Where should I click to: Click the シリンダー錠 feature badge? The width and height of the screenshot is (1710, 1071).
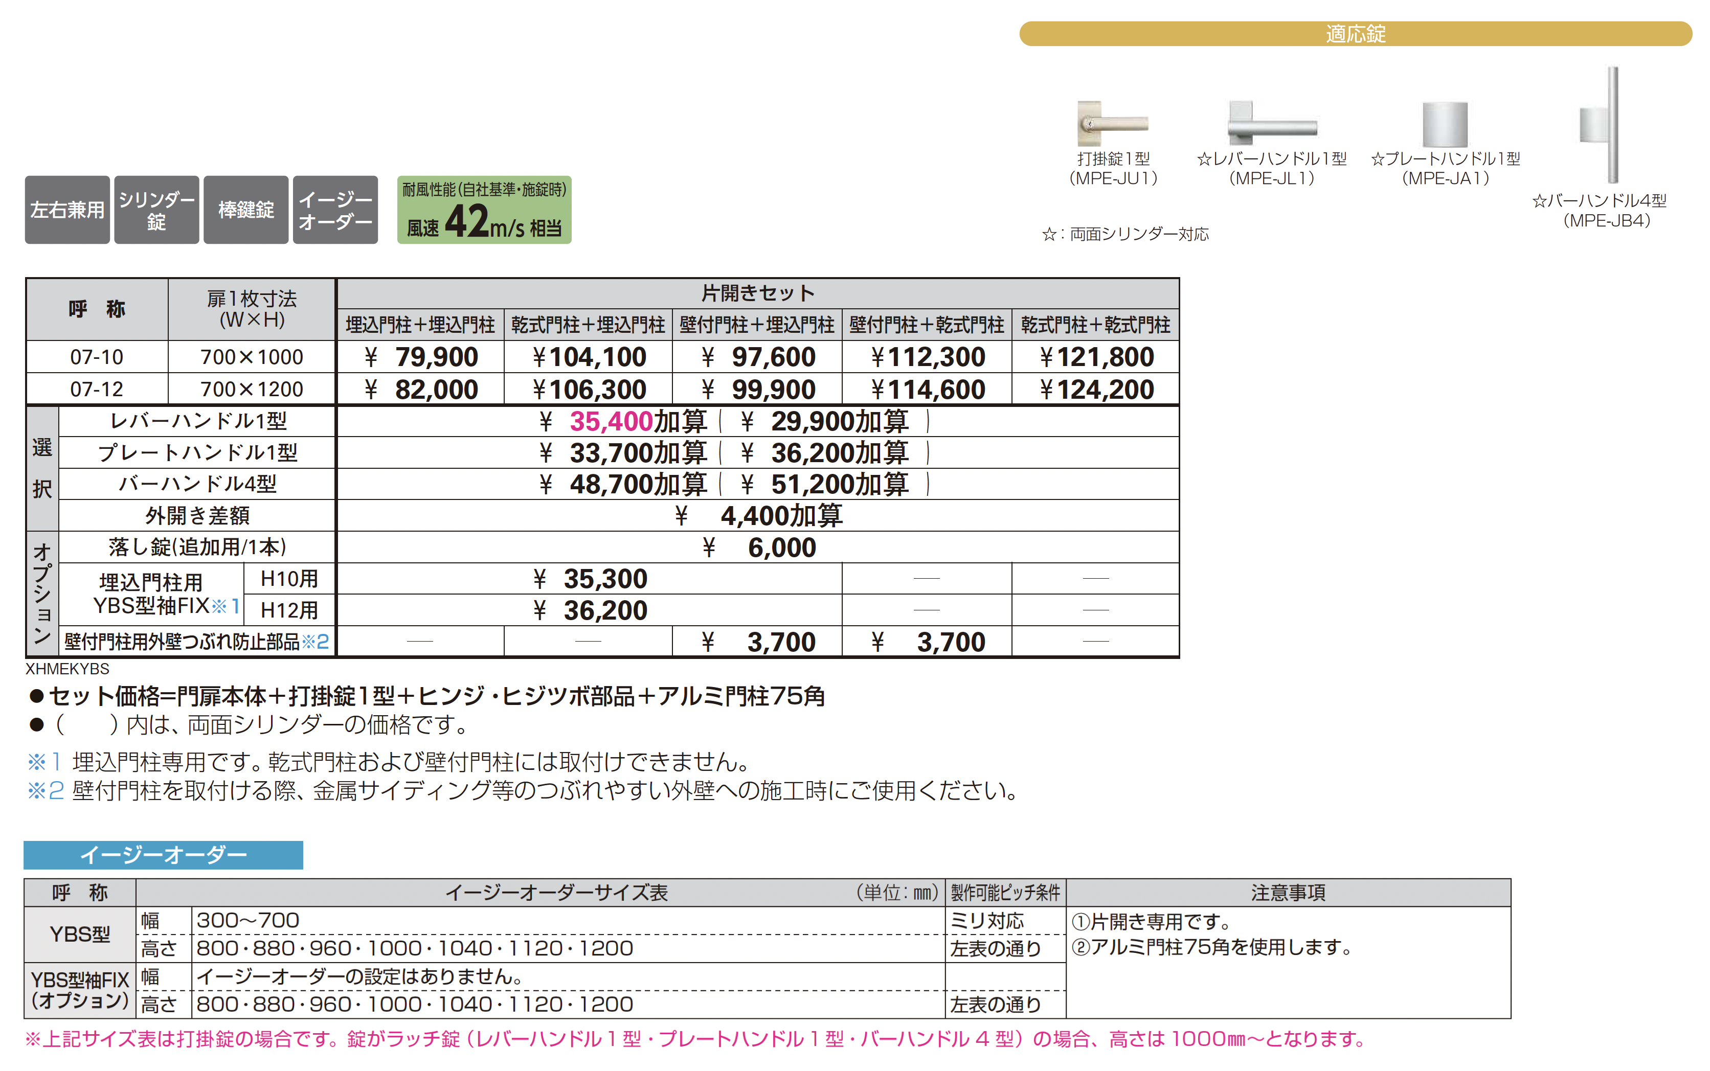click(x=156, y=210)
